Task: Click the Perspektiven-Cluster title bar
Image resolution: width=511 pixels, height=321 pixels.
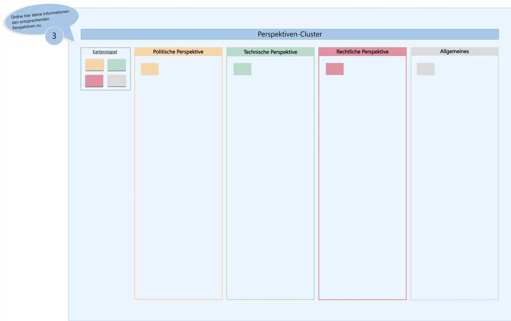Action: click(289, 34)
